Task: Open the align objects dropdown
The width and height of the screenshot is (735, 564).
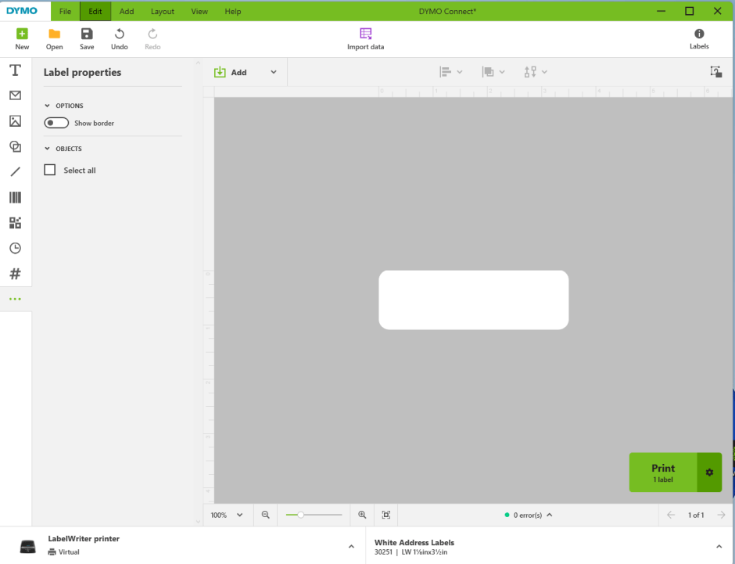Action: tap(451, 72)
